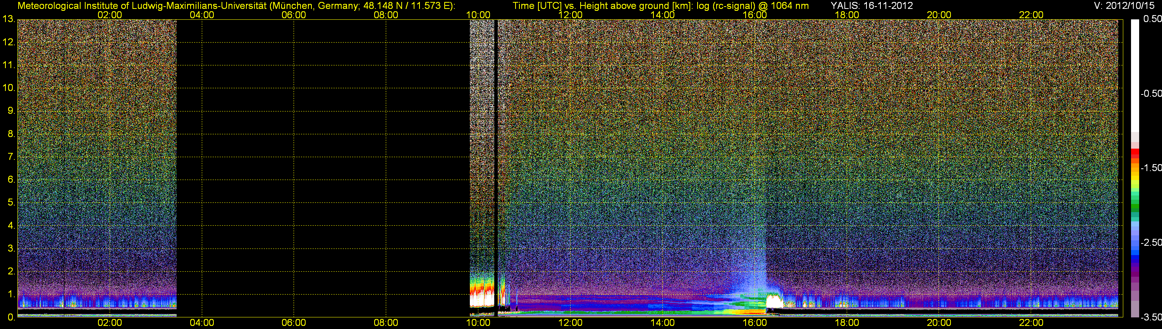The image size is (1162, 329).
Task: Click the 'YALIS: 16-11-2012' date label
Action: tap(871, 6)
